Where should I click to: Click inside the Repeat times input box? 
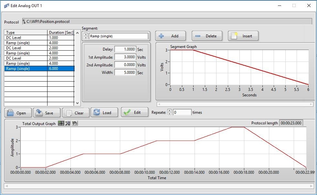click(x=181, y=112)
